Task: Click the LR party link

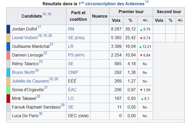Action: (x=71, y=46)
